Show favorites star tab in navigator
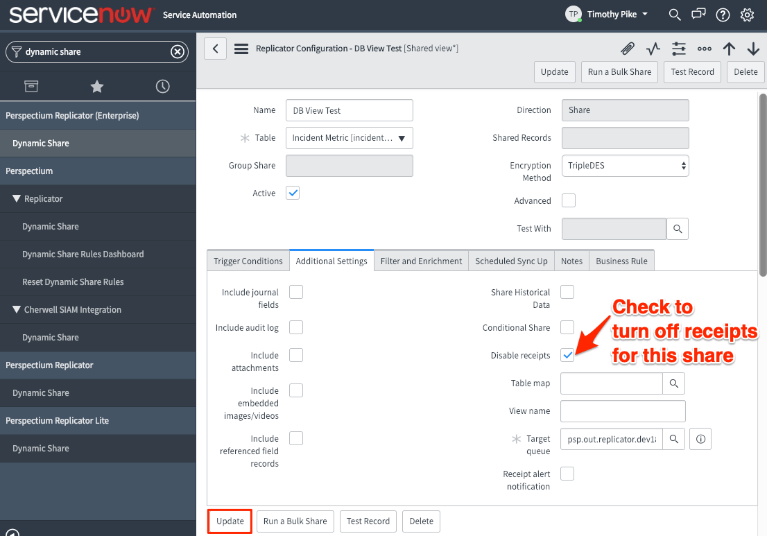The width and height of the screenshot is (767, 536). click(97, 87)
